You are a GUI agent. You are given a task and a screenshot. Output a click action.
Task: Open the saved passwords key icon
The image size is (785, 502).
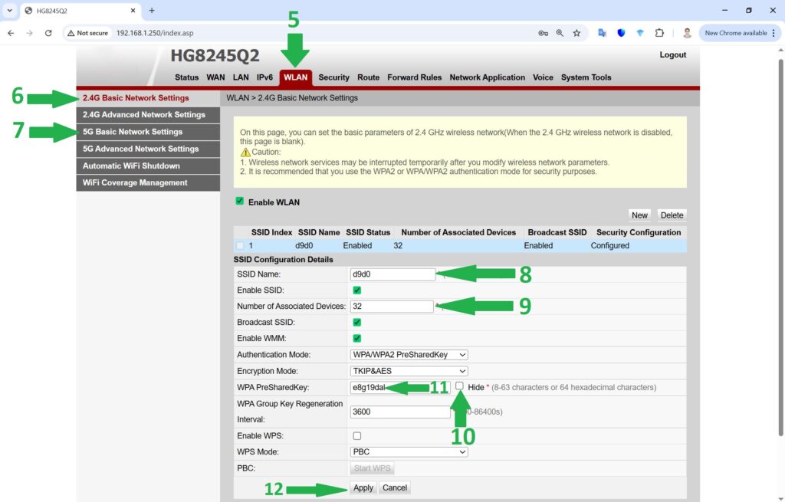[544, 33]
